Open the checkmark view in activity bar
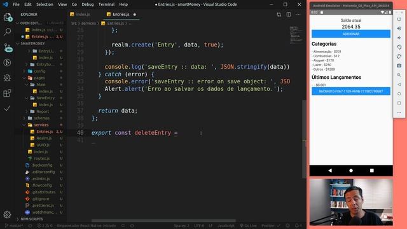The height and width of the screenshot is (229, 407). tap(7, 108)
